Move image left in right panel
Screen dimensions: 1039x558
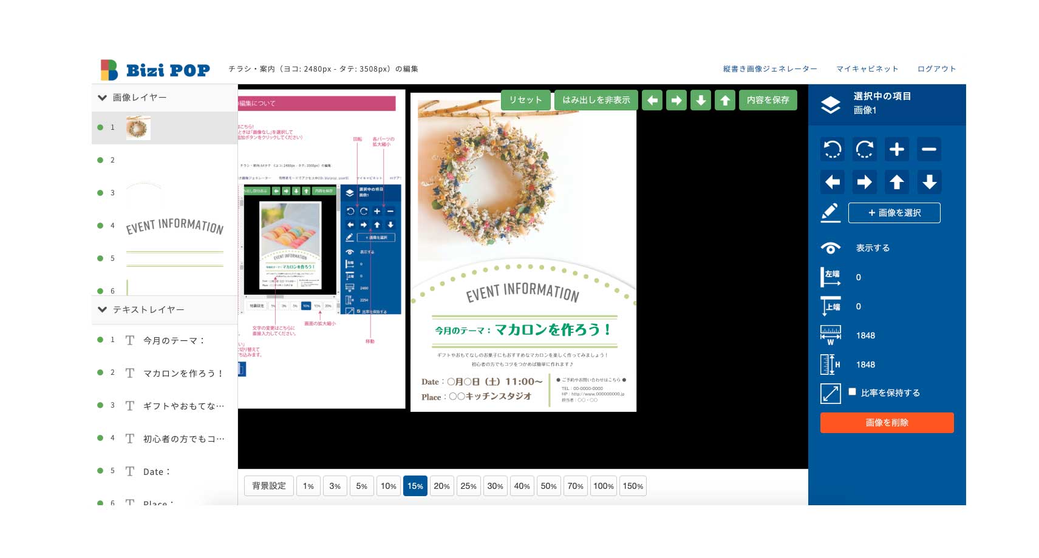(832, 182)
